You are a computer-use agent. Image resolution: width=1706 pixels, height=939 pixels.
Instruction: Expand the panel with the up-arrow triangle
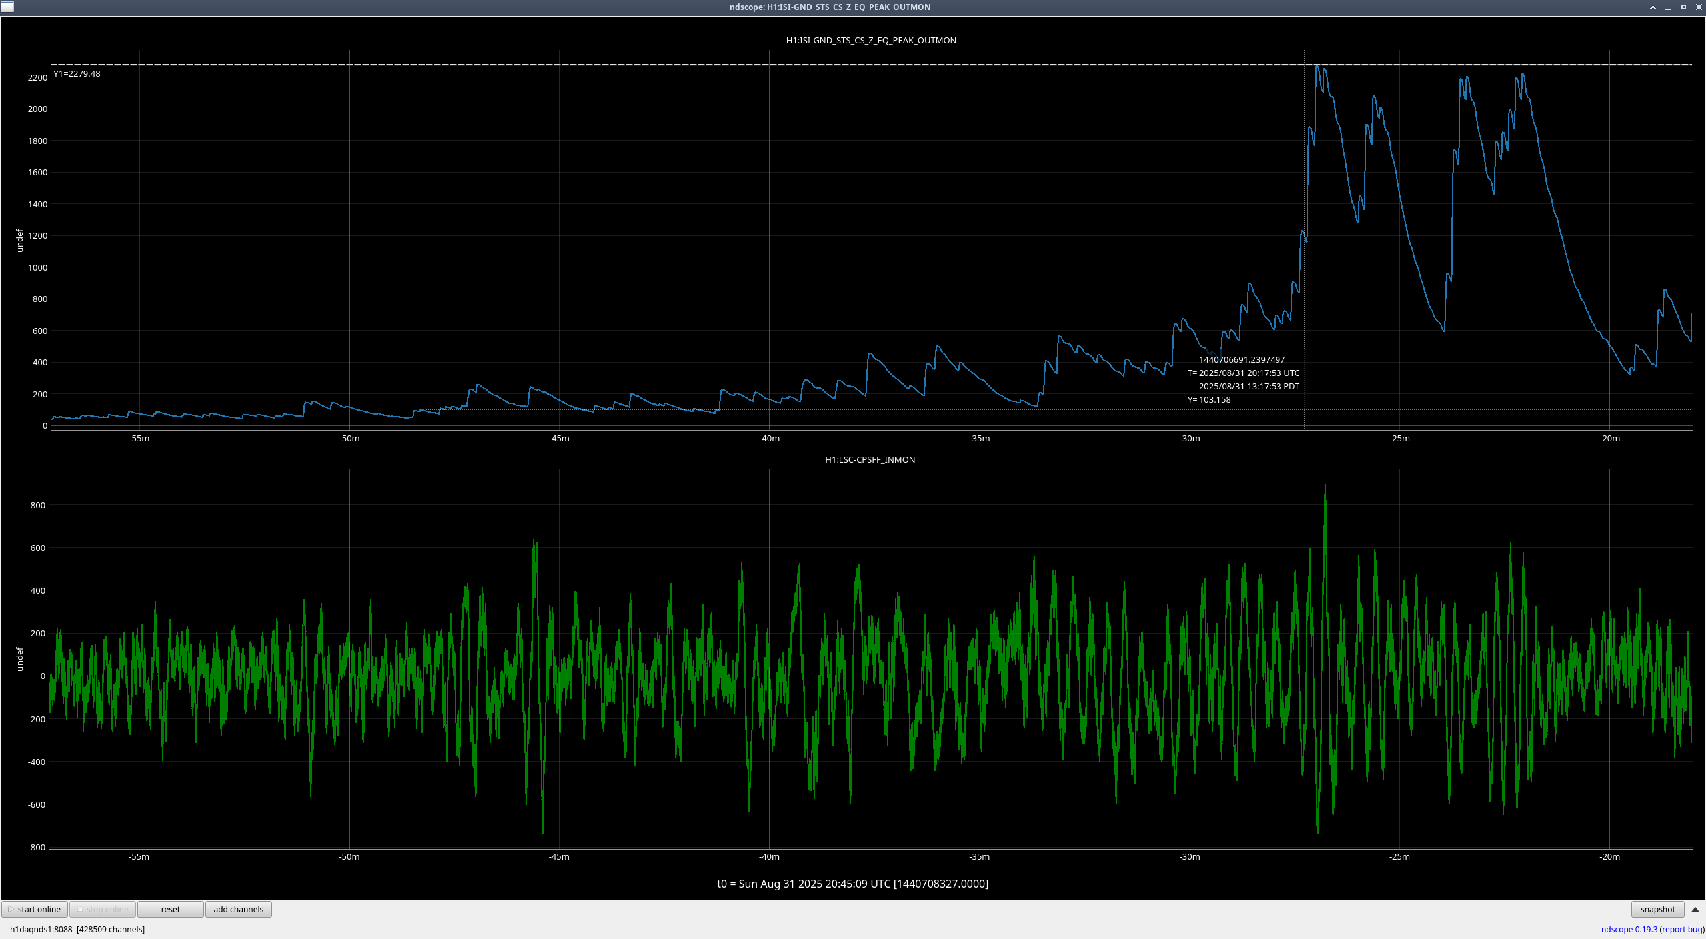pyautogui.click(x=1695, y=909)
